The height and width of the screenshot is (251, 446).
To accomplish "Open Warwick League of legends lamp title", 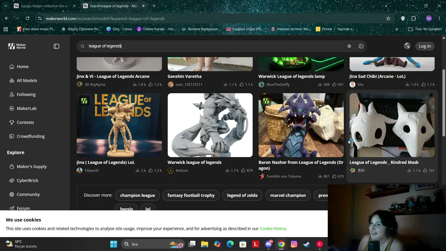I will click(292, 76).
